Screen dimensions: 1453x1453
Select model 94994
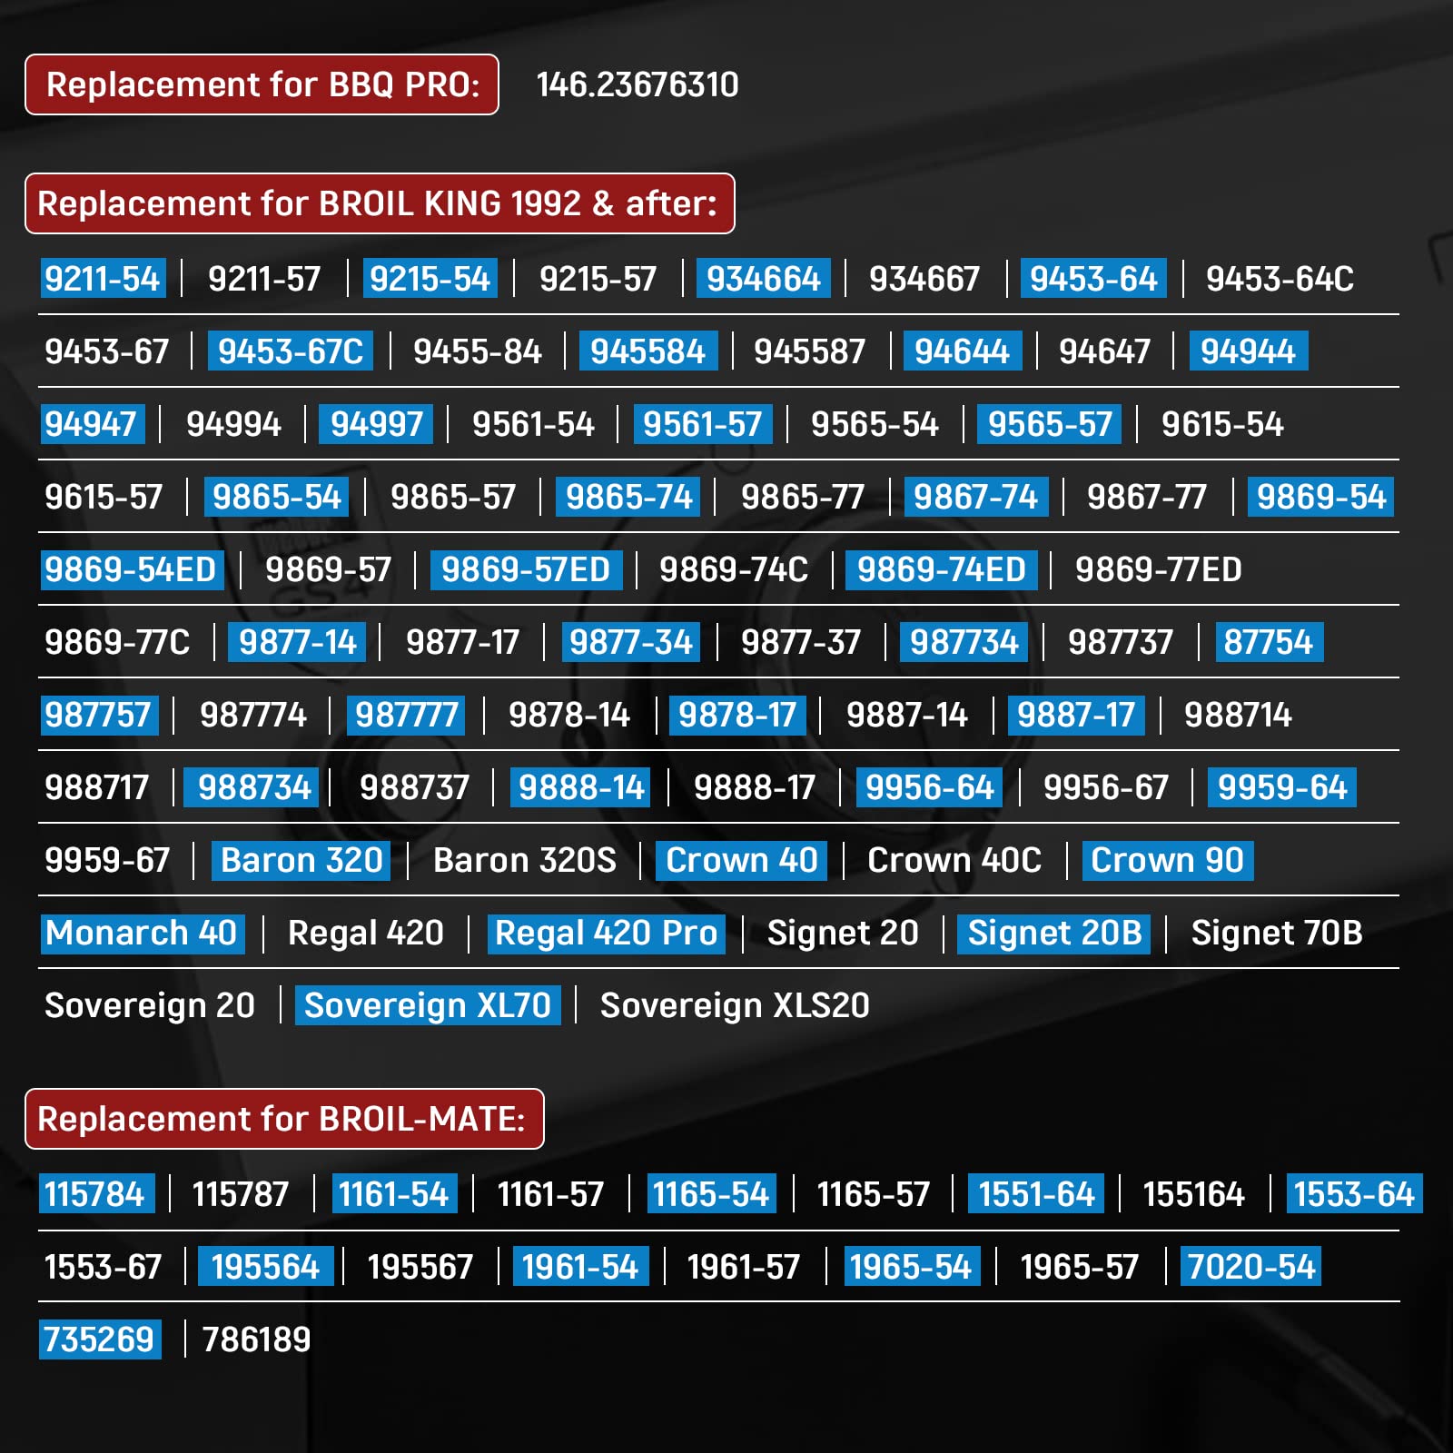233,424
